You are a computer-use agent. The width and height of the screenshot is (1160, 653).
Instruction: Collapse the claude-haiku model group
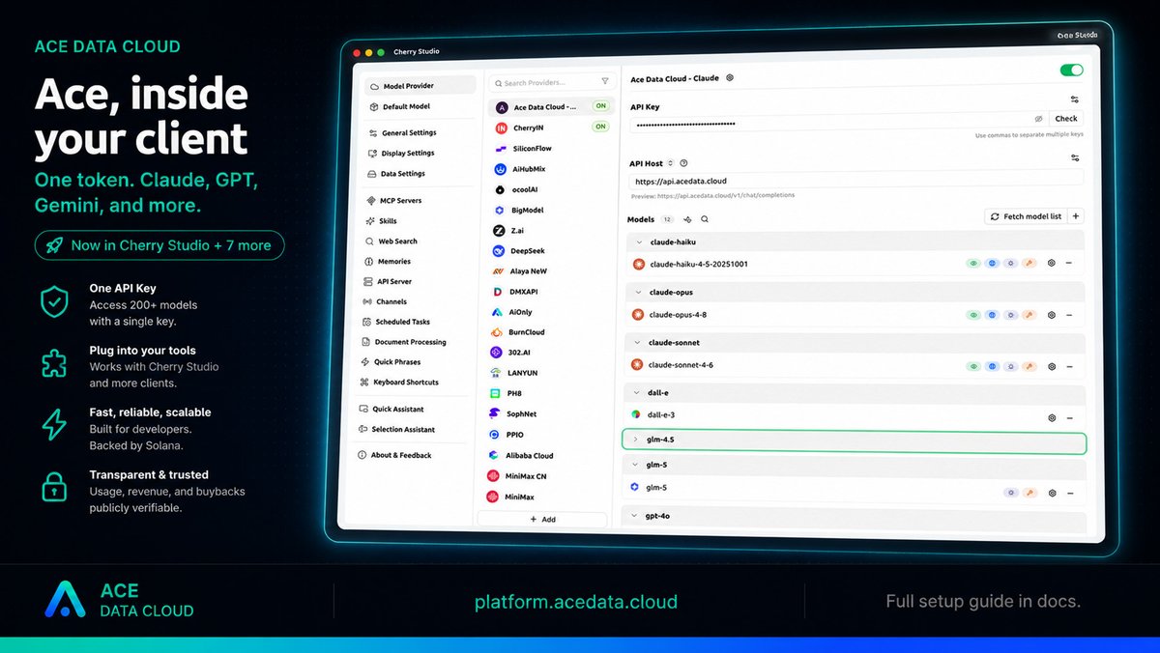(x=639, y=241)
